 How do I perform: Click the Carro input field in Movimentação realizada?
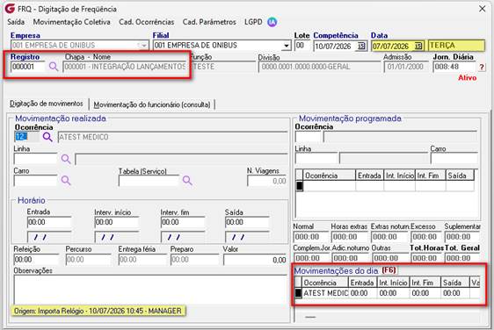pos(35,181)
